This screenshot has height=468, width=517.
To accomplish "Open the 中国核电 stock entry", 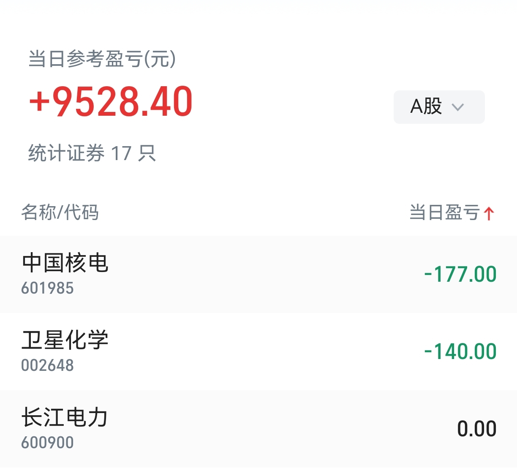I will tap(65, 263).
